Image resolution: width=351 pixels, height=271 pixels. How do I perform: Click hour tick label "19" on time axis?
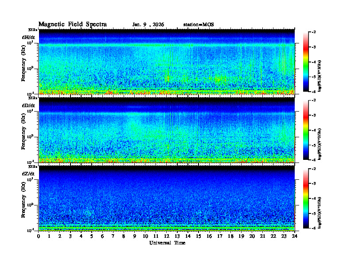(x=241, y=236)
